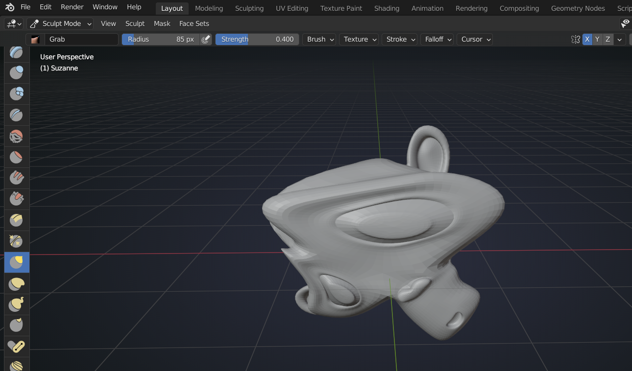The image size is (632, 371).
Task: Switch to the Shading workspace tab
Action: pos(387,8)
